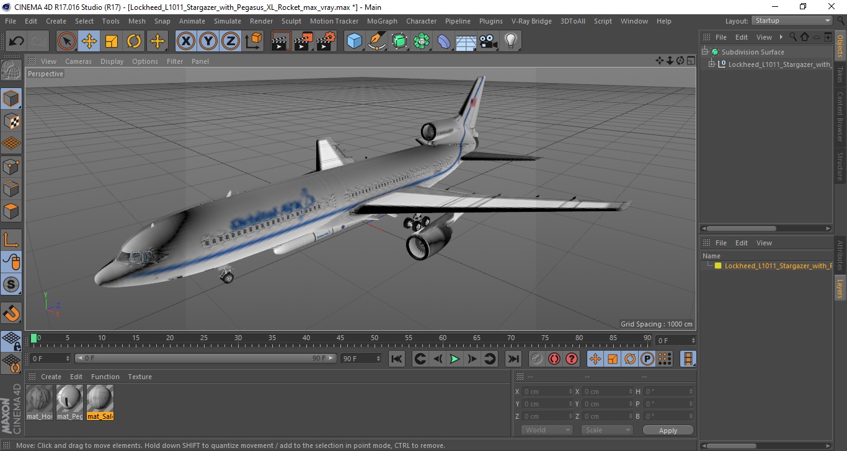Render to Picture Viewer
The width and height of the screenshot is (847, 451).
tap(304, 42)
